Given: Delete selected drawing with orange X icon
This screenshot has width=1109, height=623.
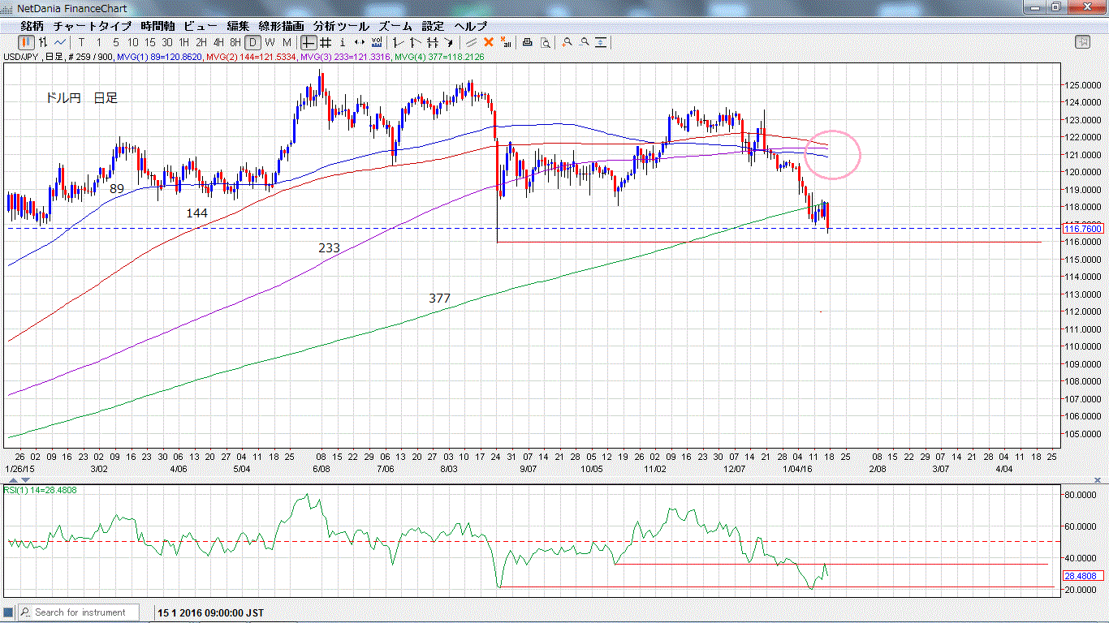Looking at the screenshot, I should tap(488, 42).
